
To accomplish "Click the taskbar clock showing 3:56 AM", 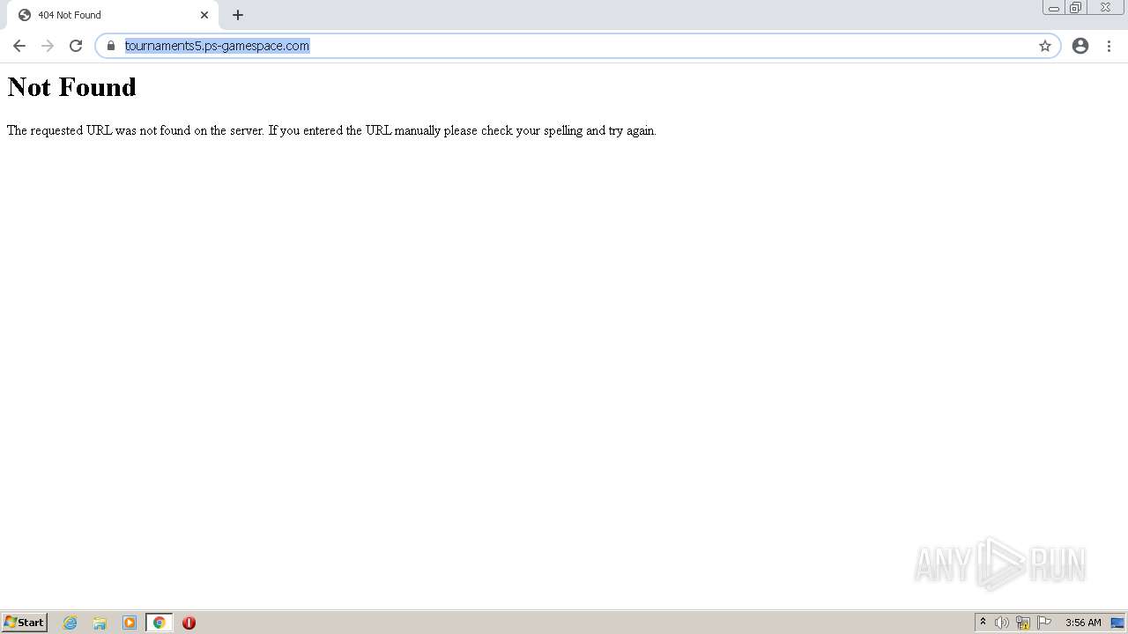I will tap(1083, 623).
